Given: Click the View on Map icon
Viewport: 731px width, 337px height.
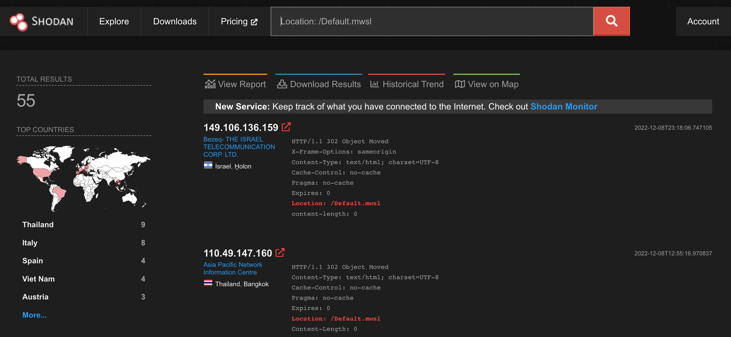Looking at the screenshot, I should [460, 84].
